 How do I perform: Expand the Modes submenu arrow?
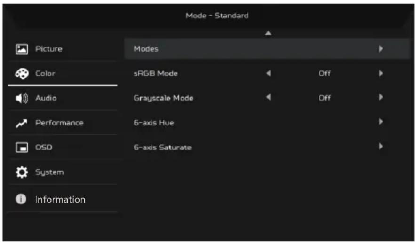(381, 48)
